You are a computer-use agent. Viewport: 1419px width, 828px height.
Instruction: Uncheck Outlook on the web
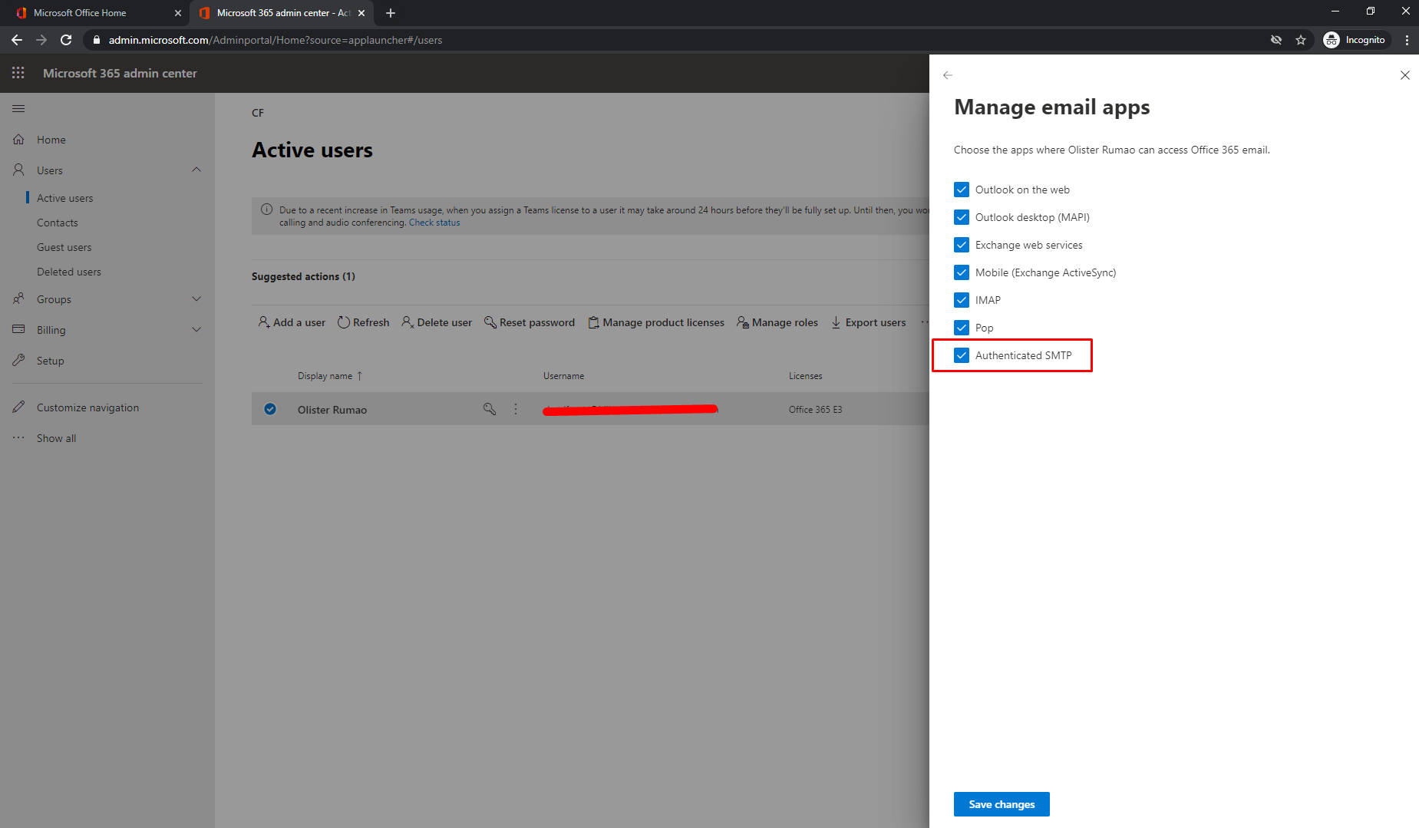tap(962, 190)
